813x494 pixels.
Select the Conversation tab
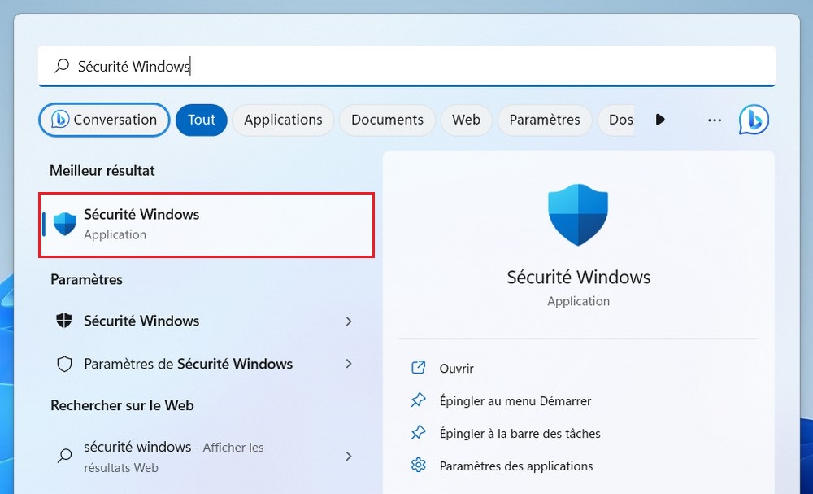point(103,120)
